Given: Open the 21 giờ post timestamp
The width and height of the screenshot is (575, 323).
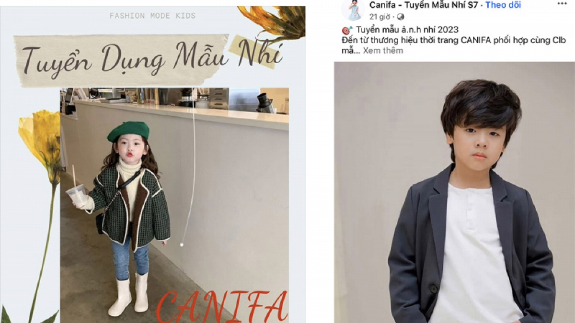Looking at the screenshot, I should click(379, 17).
